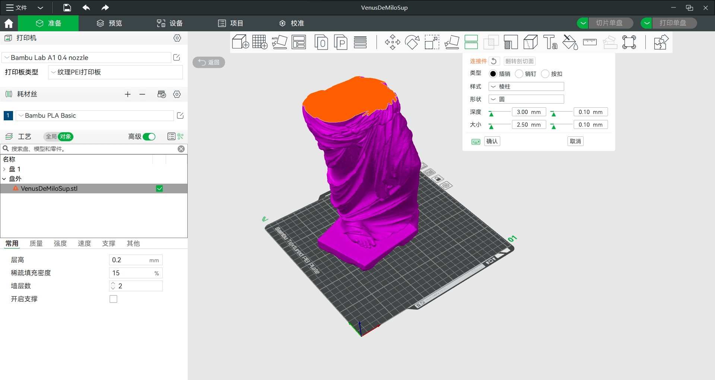The height and width of the screenshot is (380, 715).
Task: Switch to 设备 device tab
Action: coord(169,23)
